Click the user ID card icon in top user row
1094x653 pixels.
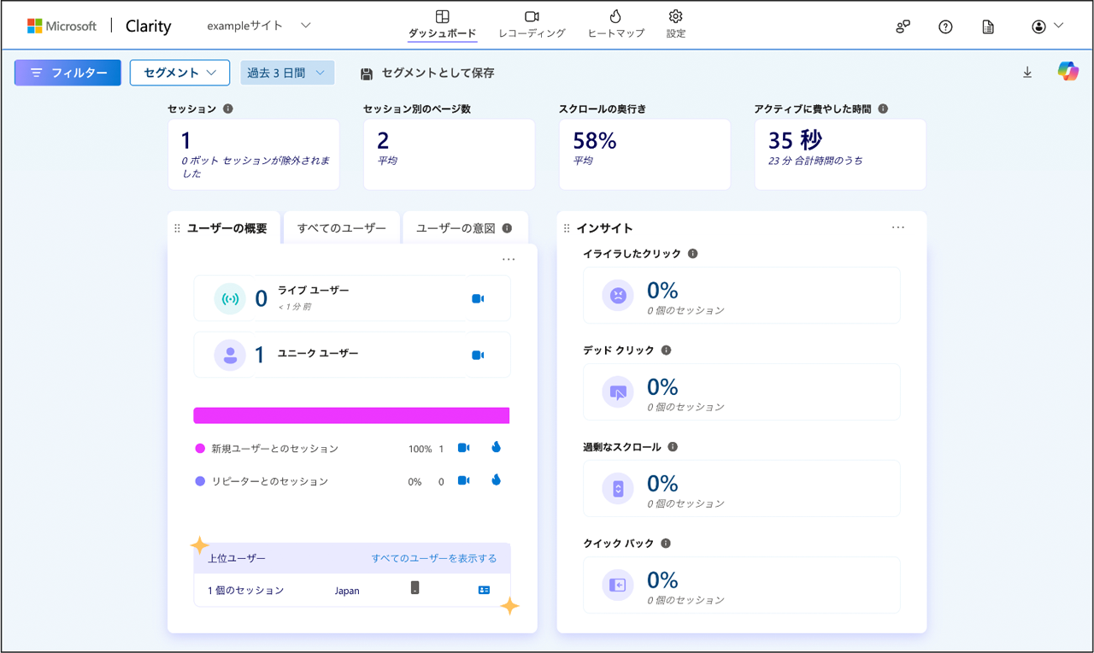pyautogui.click(x=484, y=590)
